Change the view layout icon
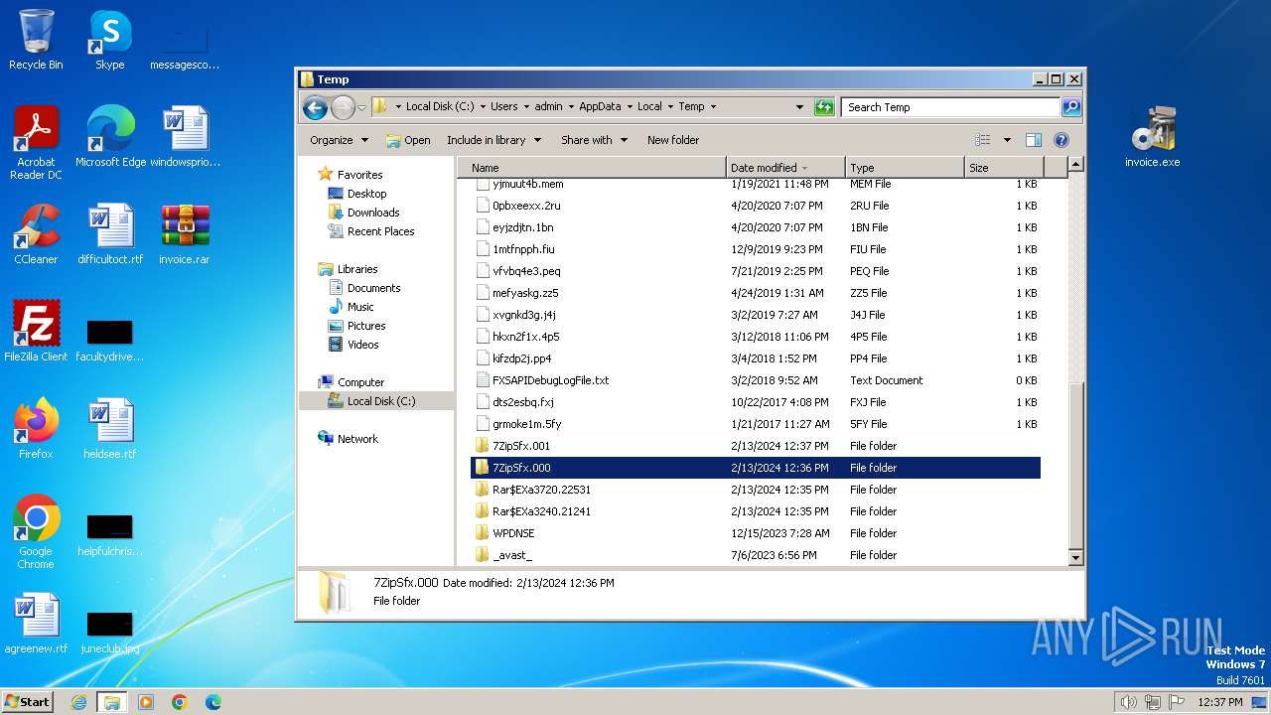 (982, 140)
